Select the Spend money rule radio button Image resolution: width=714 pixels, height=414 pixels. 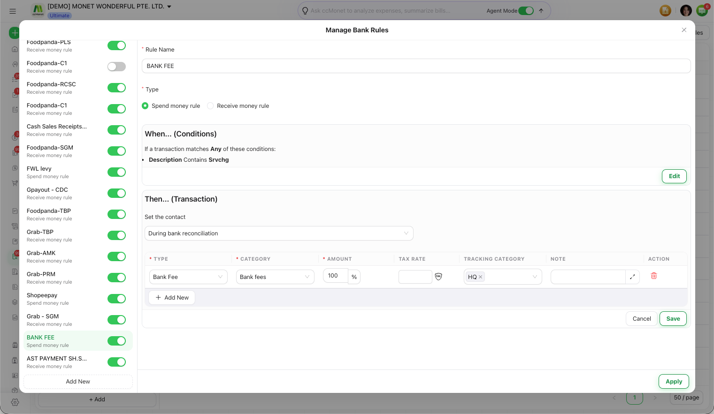[x=145, y=106]
